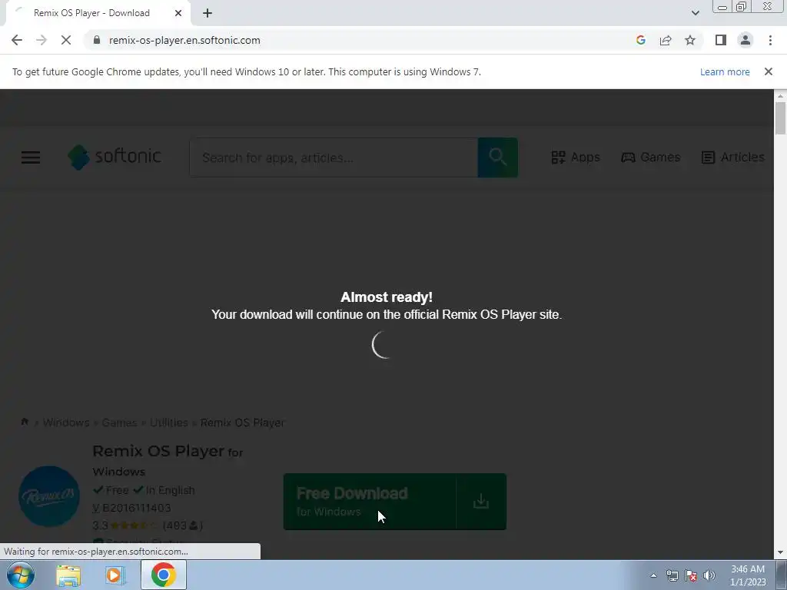
Task: Select the Windows breadcrumb link
Action: tap(66, 423)
